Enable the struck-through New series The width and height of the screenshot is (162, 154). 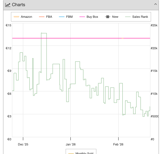pyautogui.click(x=111, y=17)
